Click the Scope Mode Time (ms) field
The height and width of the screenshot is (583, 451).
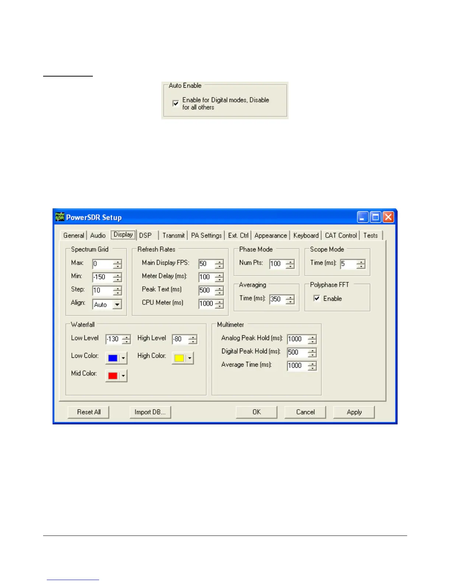pyautogui.click(x=348, y=264)
